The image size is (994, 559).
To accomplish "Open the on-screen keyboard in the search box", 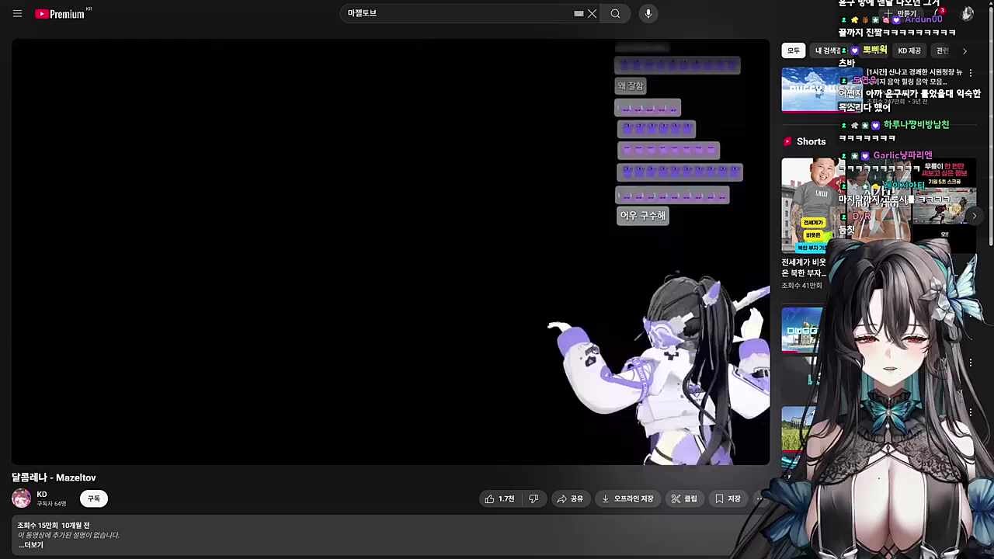I will 579,13.
